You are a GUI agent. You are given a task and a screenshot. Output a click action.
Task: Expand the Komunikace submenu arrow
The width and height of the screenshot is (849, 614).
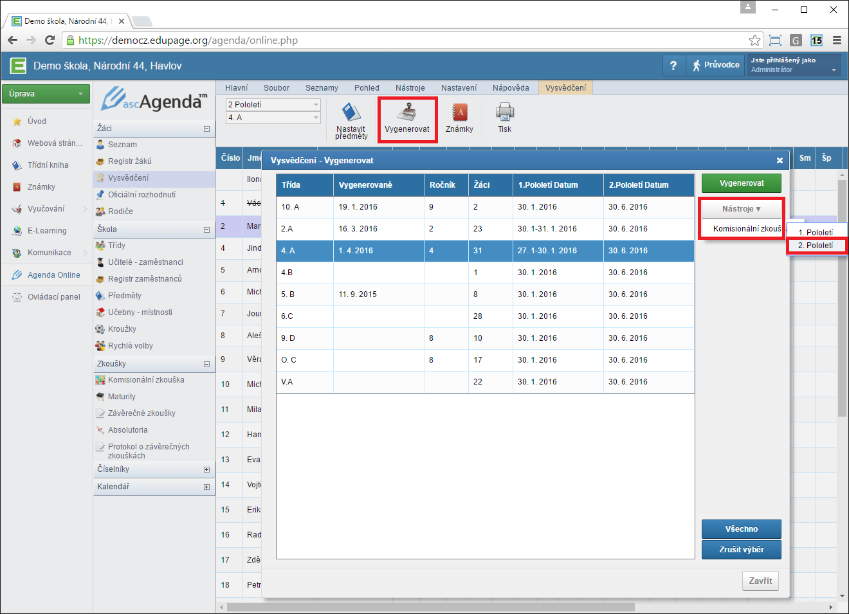[x=86, y=253]
